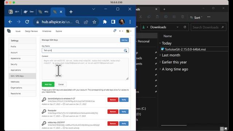
Task: Close the Downloads tab in File Explorer
Action: point(156,9)
